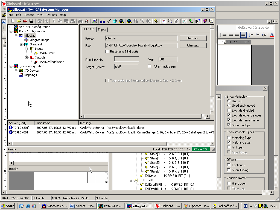The height and width of the screenshot is (210, 280).
Task: Select MAIN.start input variable
Action: tap(47, 53)
